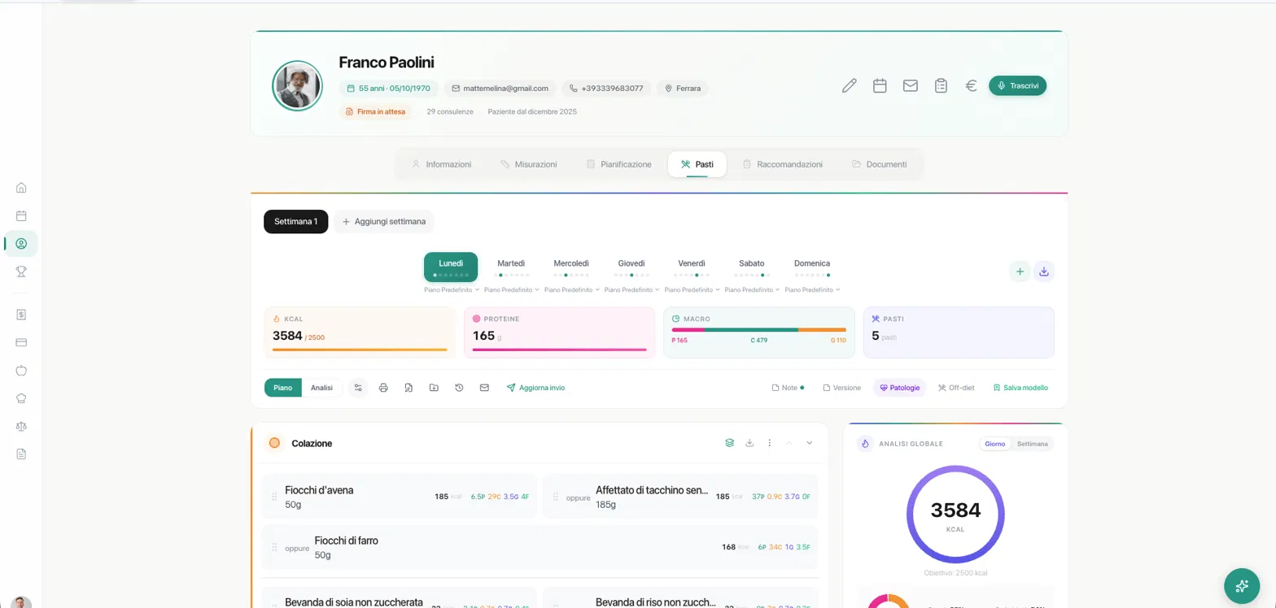Select the patients profile icon in the sidebar
Viewport: 1276px width, 608px height.
(x=21, y=243)
